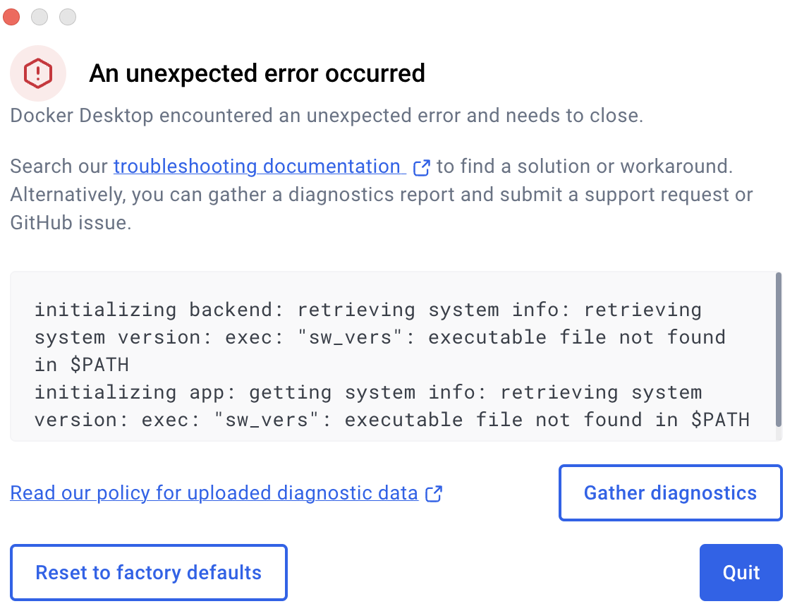
Task: Open the policy for uploaded diagnostic data link
Action: [214, 493]
